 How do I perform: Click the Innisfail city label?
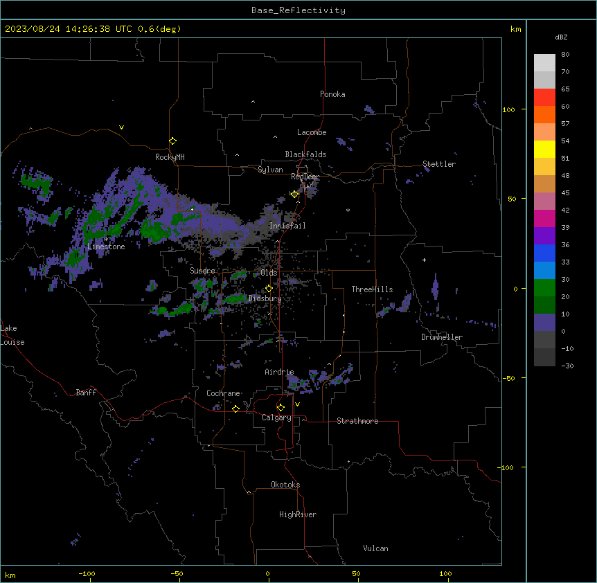pos(287,226)
